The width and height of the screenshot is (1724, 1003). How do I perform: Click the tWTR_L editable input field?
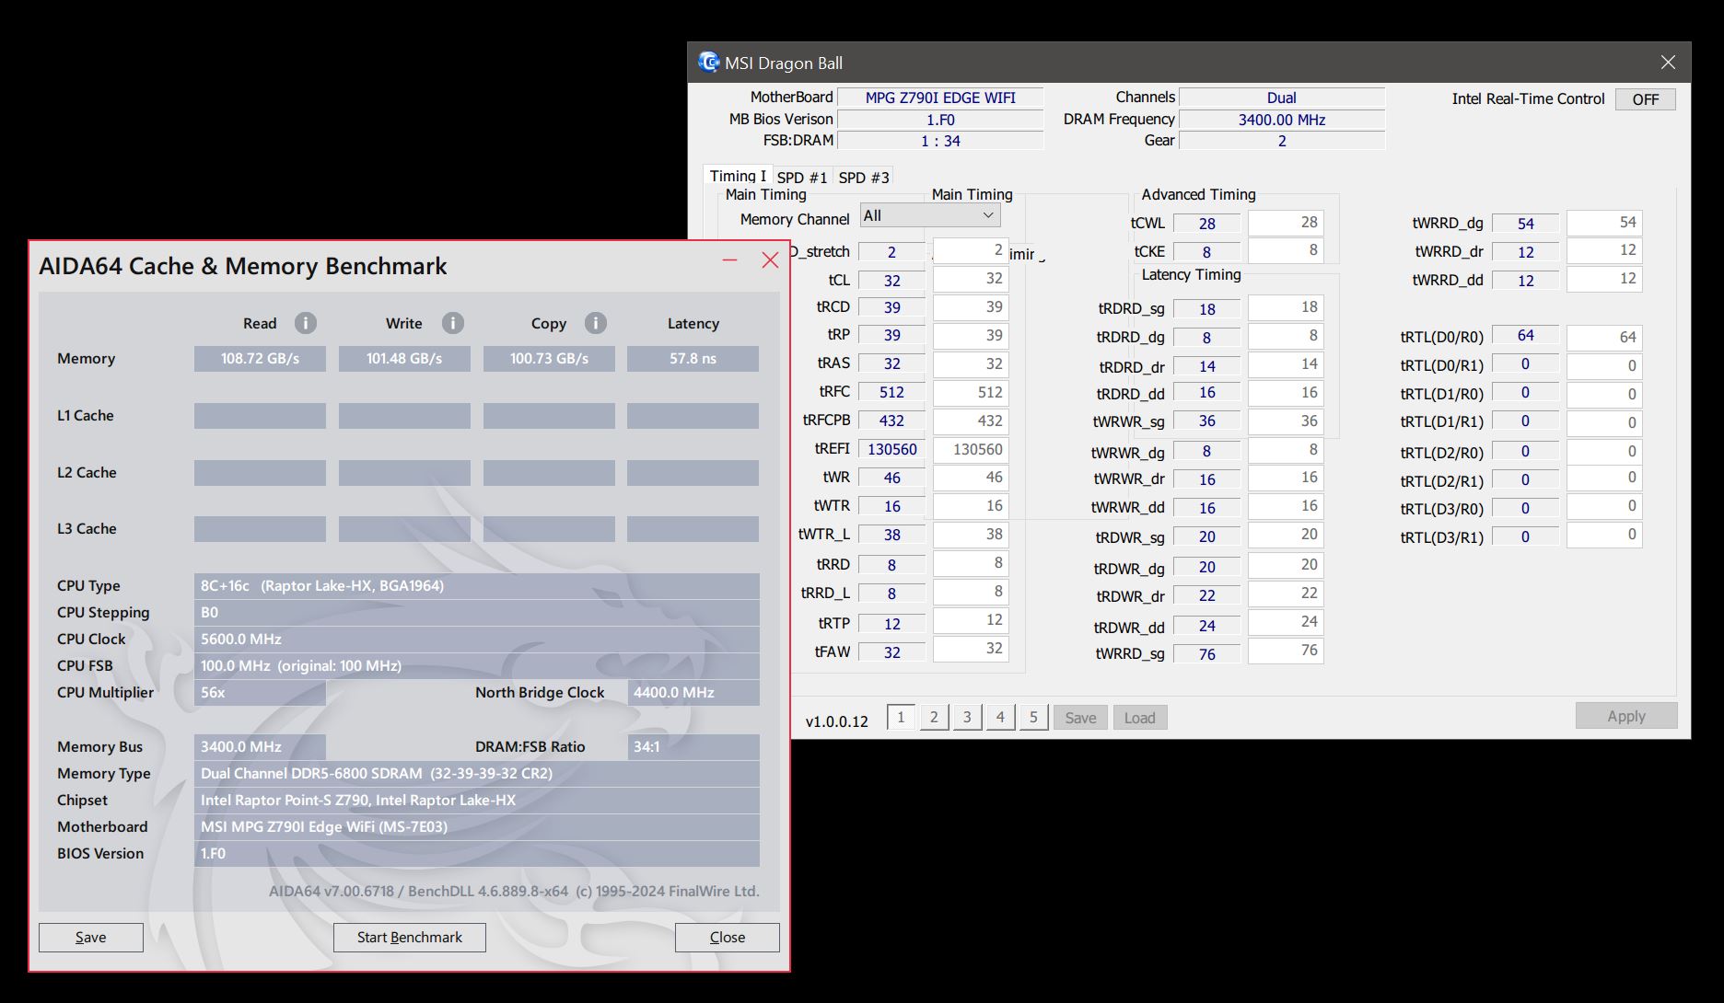coord(971,535)
